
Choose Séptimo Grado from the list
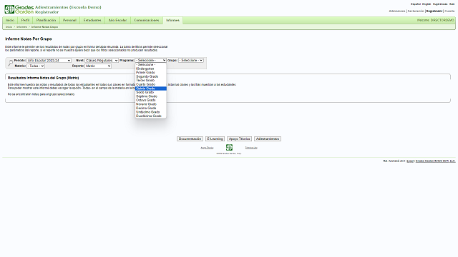pyautogui.click(x=151, y=96)
